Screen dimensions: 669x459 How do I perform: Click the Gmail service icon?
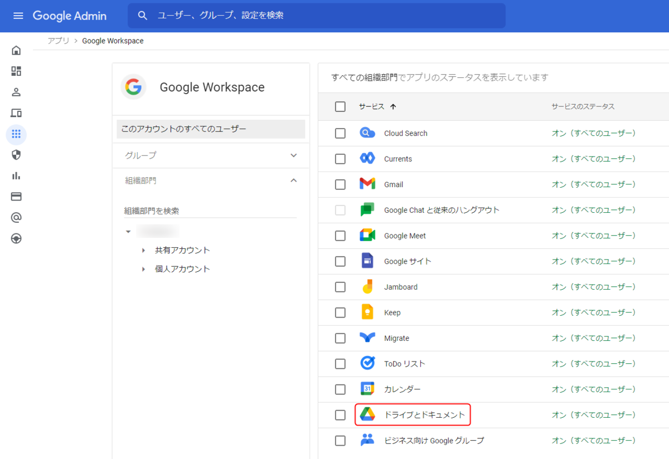pos(367,184)
